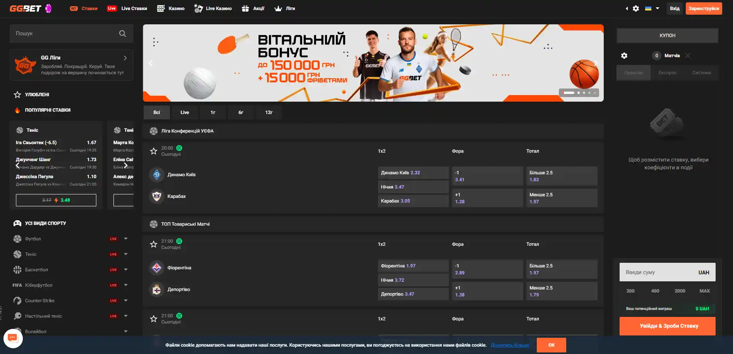Switch coupon to Система tab
The height and width of the screenshot is (354, 733).
coord(702,73)
